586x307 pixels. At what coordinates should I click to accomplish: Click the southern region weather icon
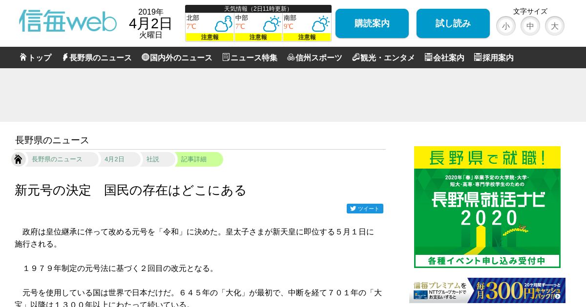click(x=321, y=24)
